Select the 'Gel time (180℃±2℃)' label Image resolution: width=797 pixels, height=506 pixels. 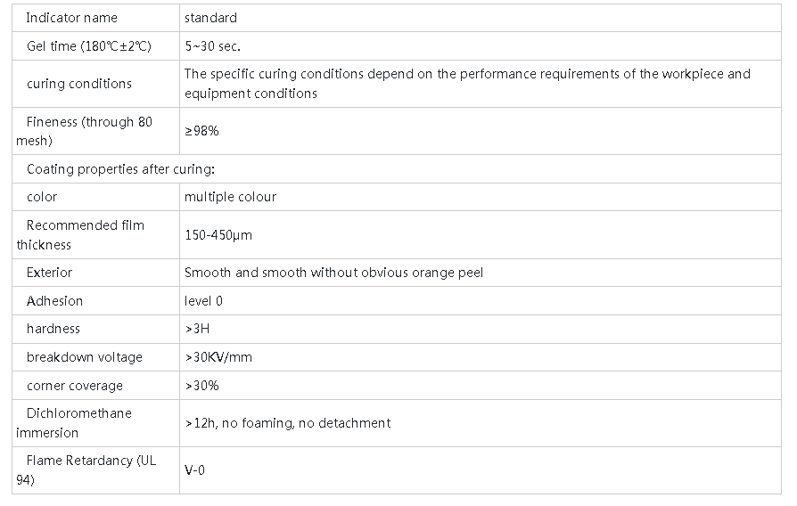(x=89, y=46)
